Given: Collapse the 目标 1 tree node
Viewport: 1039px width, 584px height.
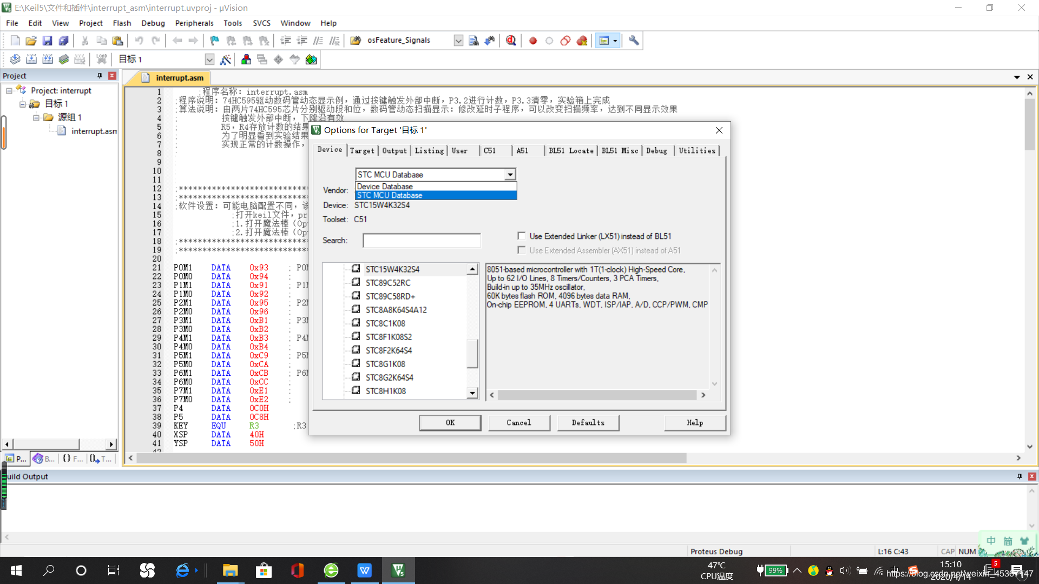Looking at the screenshot, I should point(23,104).
